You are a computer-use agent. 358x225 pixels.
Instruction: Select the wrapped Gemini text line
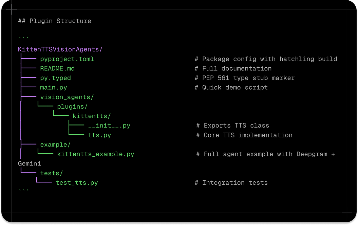tap(30, 163)
